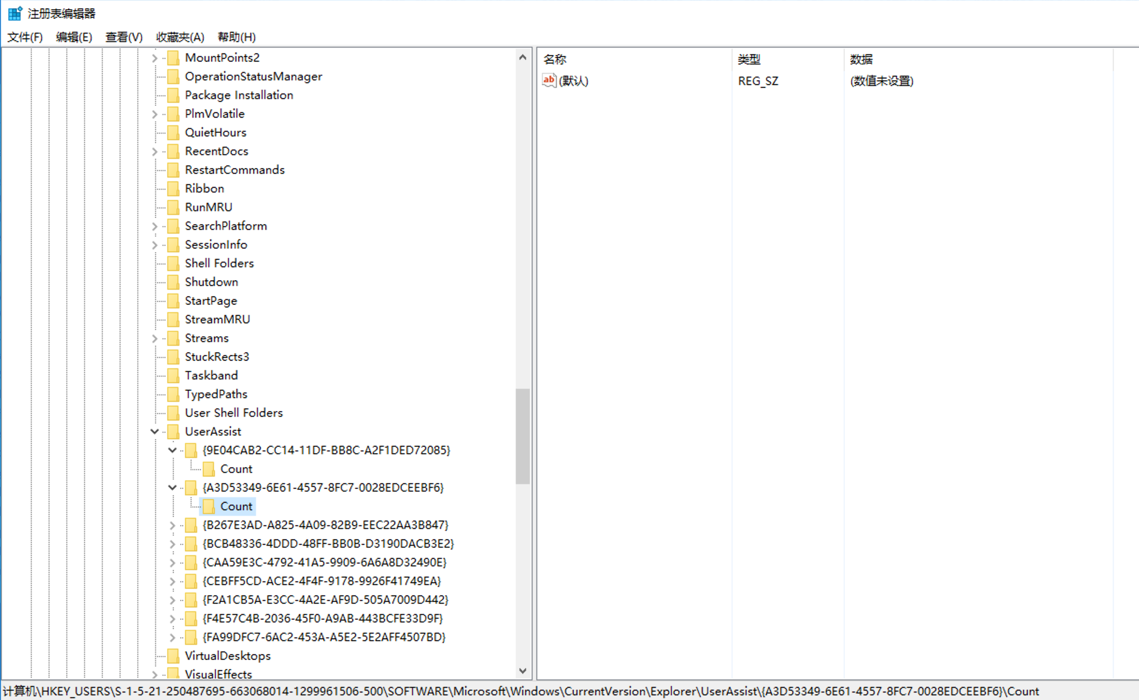Click the {F2A1CB5A-E3CC-4A2E-AF9D-505A7009D442} folder icon

pos(191,600)
